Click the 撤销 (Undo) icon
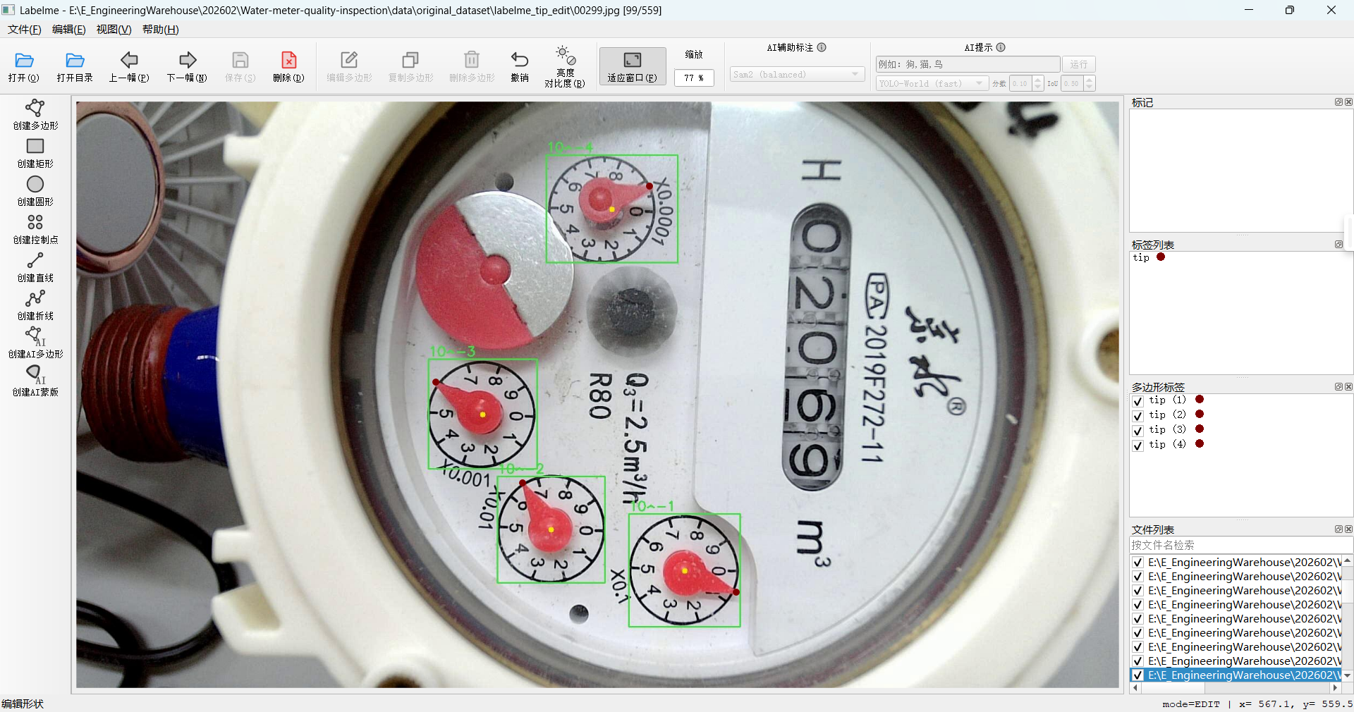The height and width of the screenshot is (712, 1354). pyautogui.click(x=520, y=61)
